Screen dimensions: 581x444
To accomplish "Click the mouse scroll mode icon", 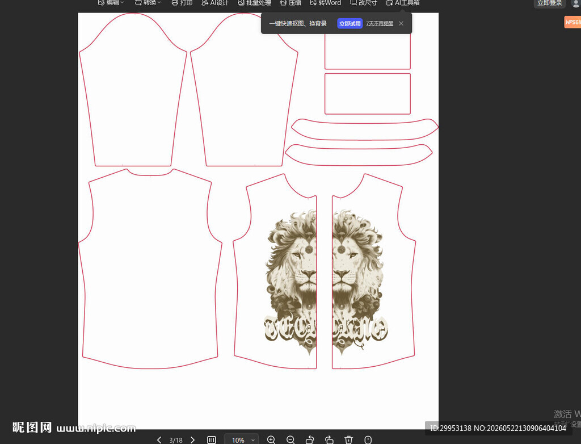I will 368,440.
